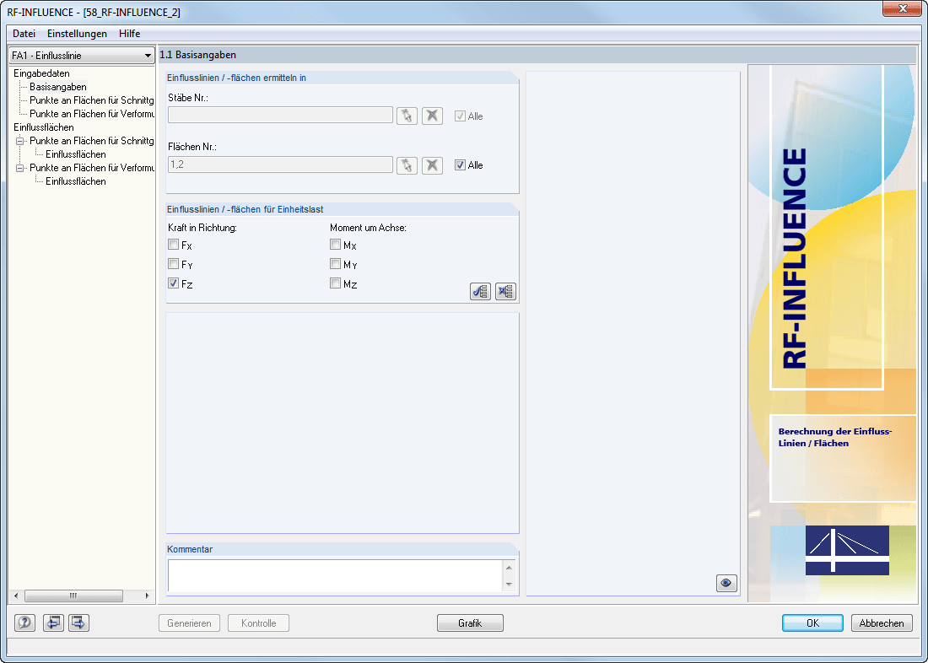The height and width of the screenshot is (663, 928).
Task: Open the Datei menu
Action: tap(24, 34)
